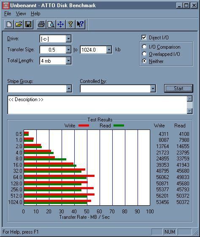
Task: Click the green Read legend swatch
Action: pyautogui.click(x=119, y=125)
